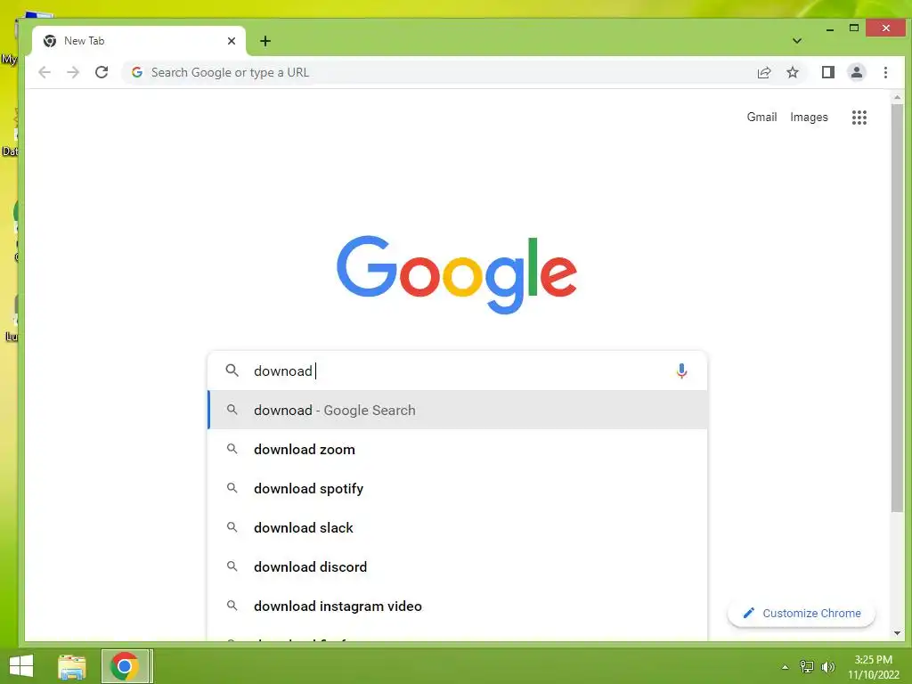Viewport: 912px width, 684px height.
Task: Click the Customize Chrome button
Action: 802,613
